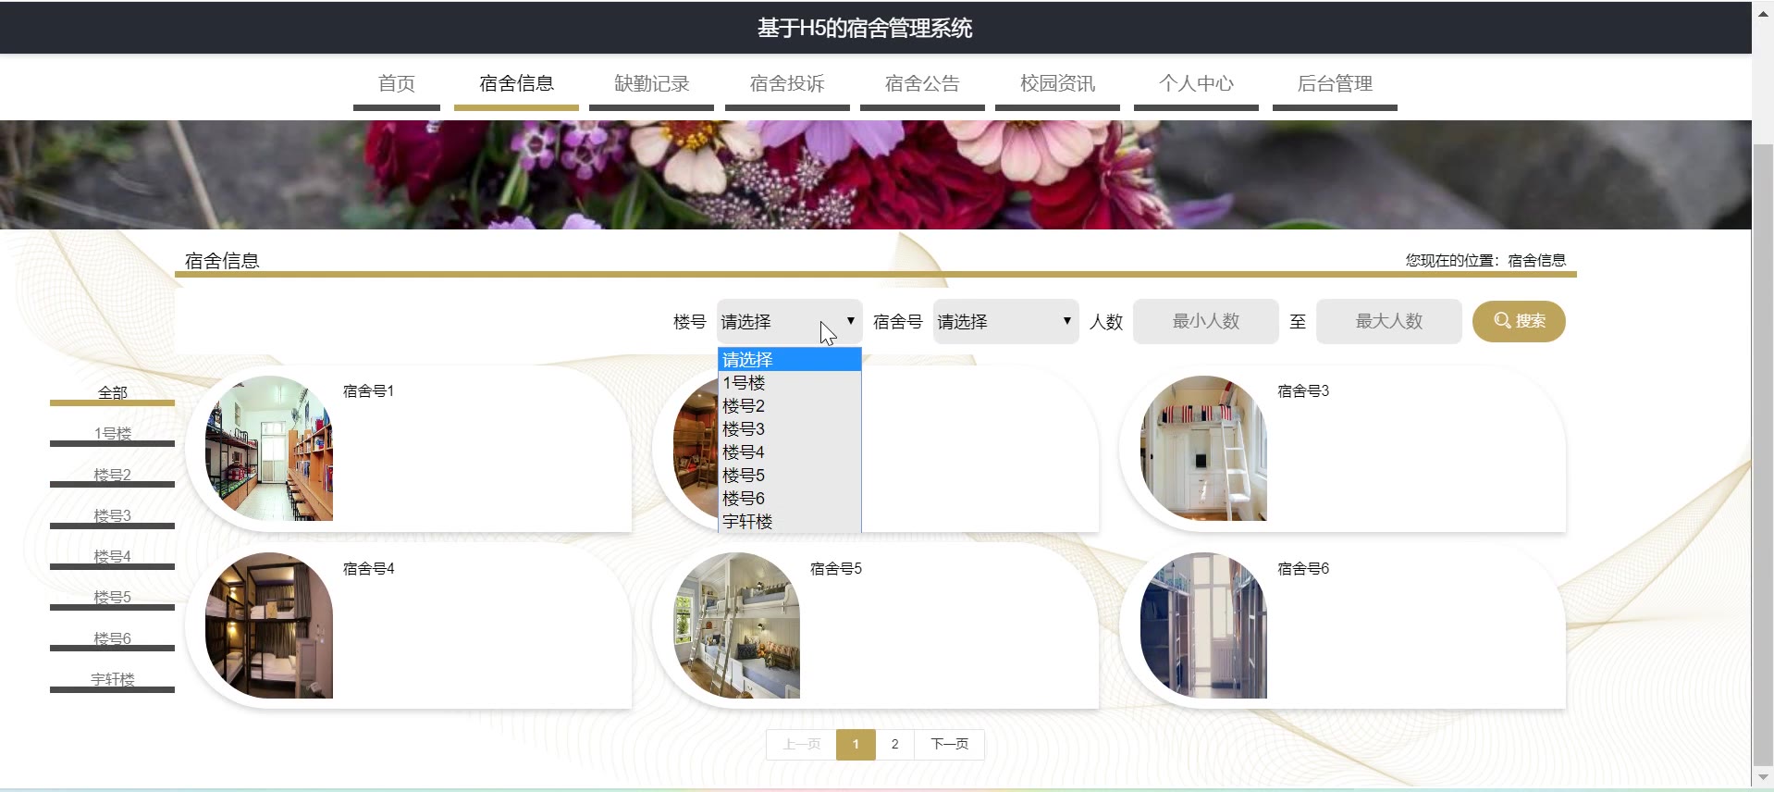The width and height of the screenshot is (1774, 792).
Task: Choose 楼号5 from the dropdown list
Action: [x=789, y=475]
